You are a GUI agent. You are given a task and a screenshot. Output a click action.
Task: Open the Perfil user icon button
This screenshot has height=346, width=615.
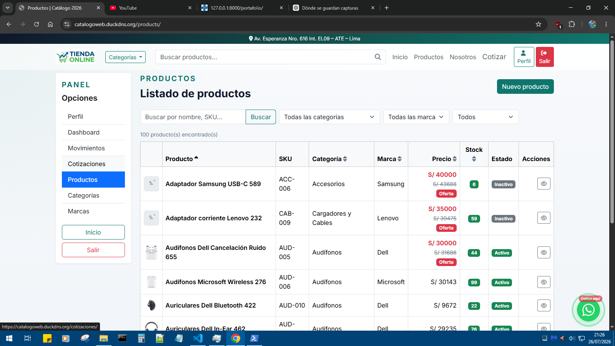point(524,57)
